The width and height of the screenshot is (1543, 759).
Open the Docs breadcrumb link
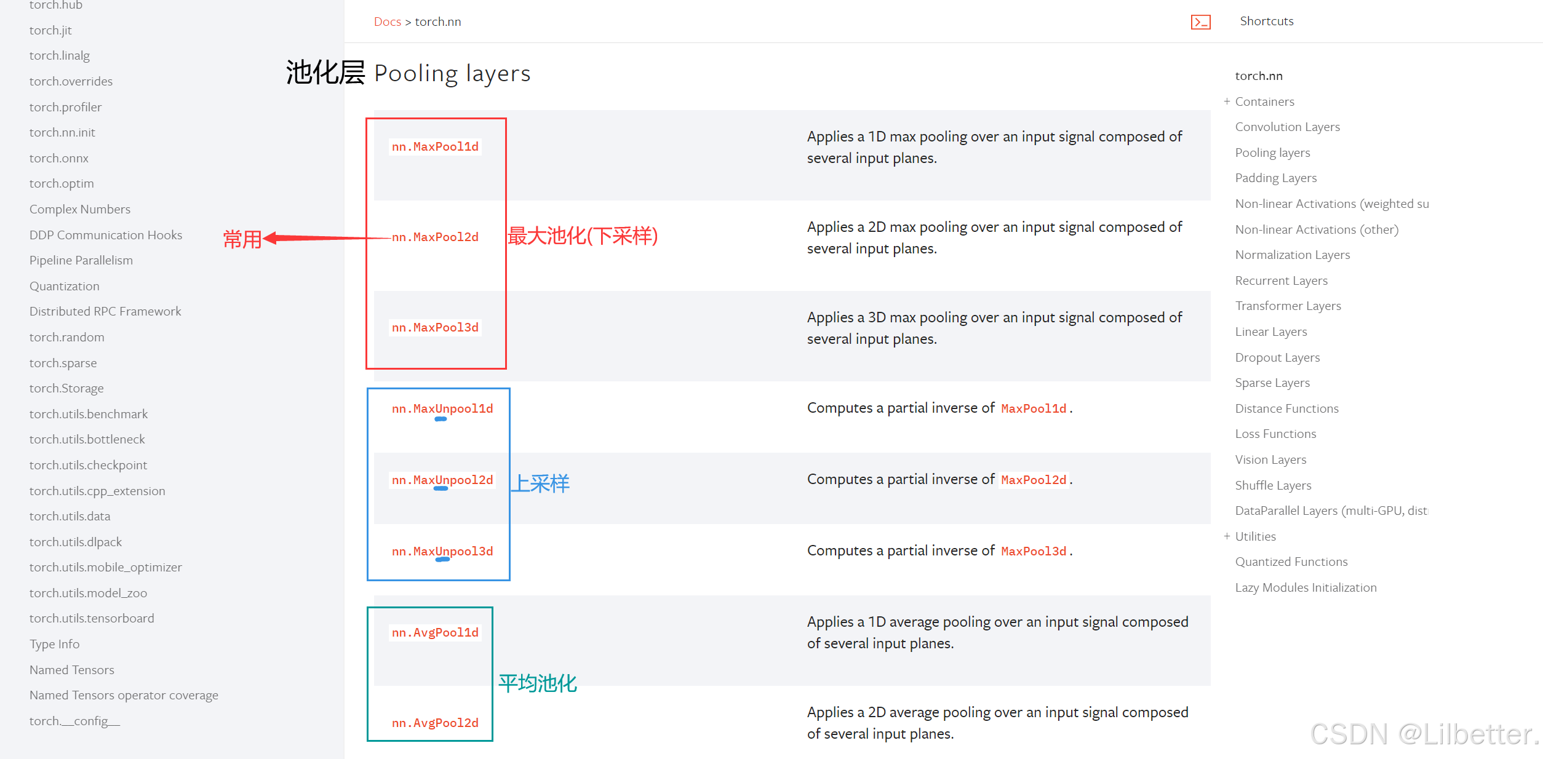click(387, 22)
